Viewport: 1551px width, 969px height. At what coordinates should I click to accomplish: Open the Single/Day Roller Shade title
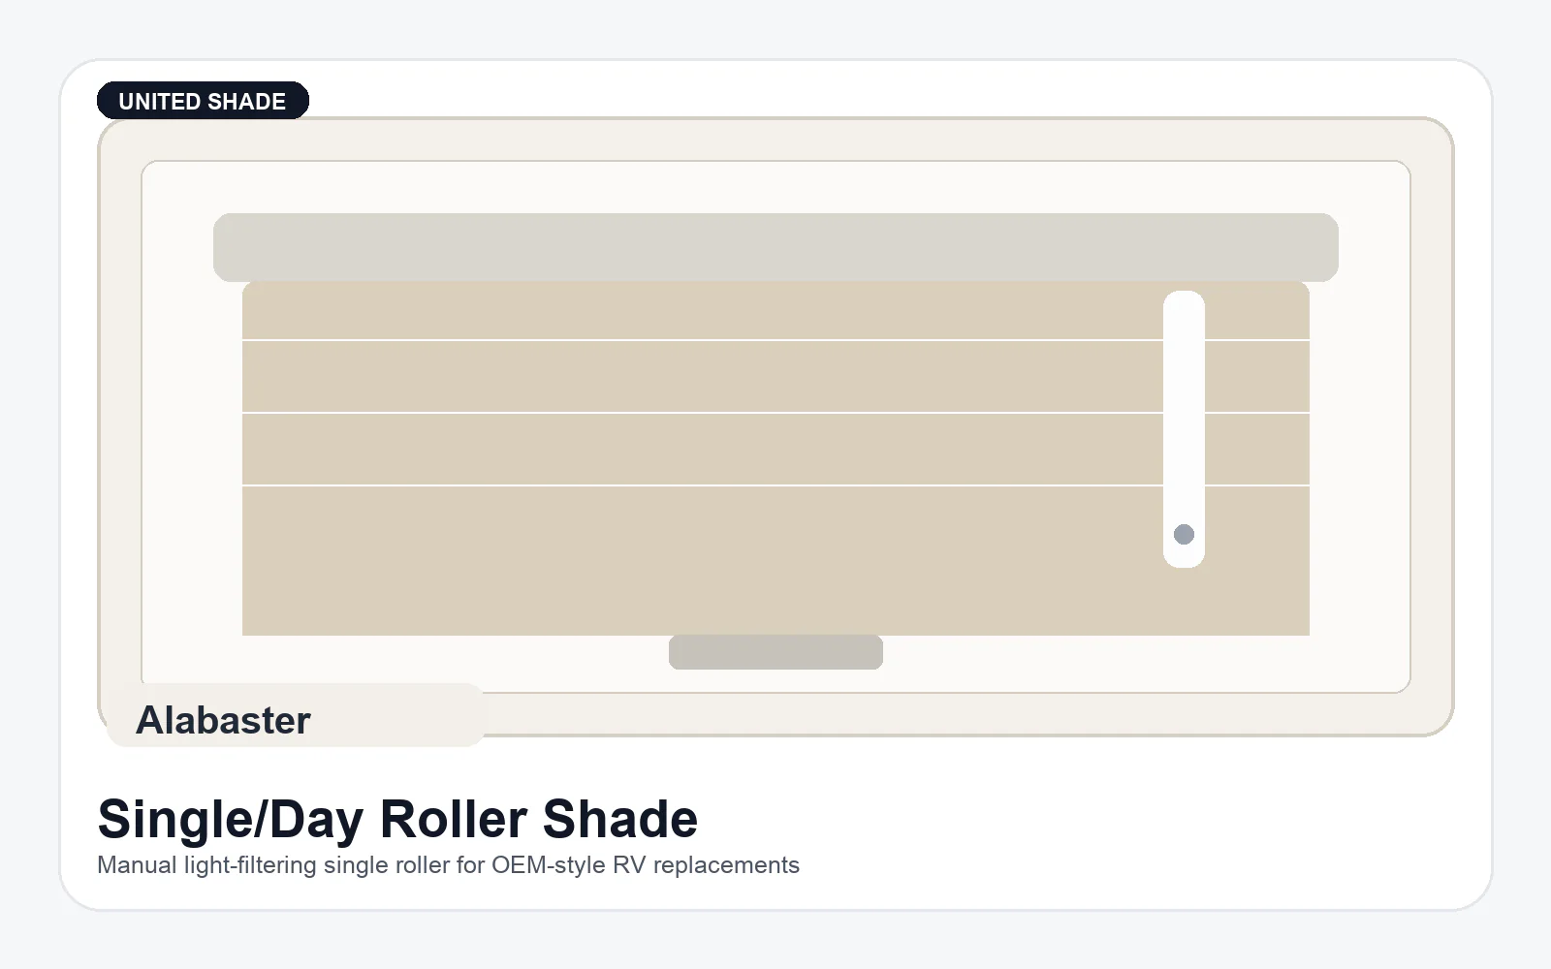tap(397, 819)
